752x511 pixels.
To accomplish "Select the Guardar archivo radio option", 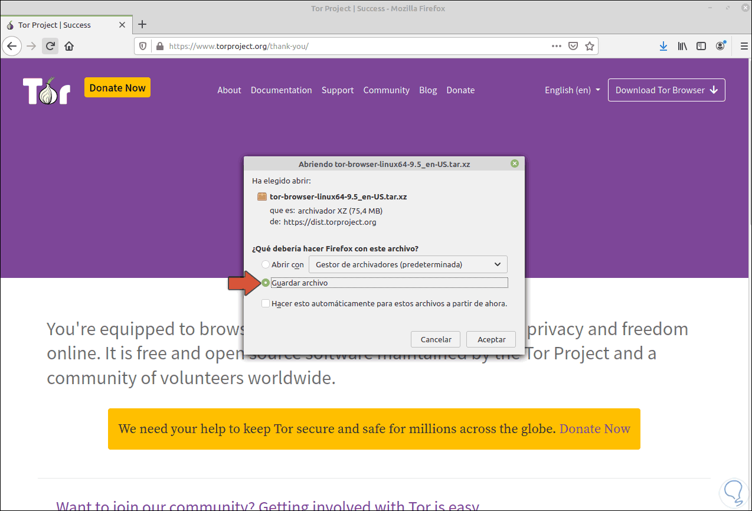I will point(266,283).
